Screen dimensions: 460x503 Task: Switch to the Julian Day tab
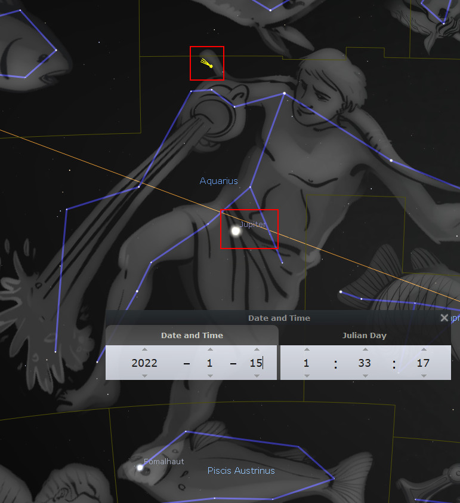pyautogui.click(x=365, y=336)
